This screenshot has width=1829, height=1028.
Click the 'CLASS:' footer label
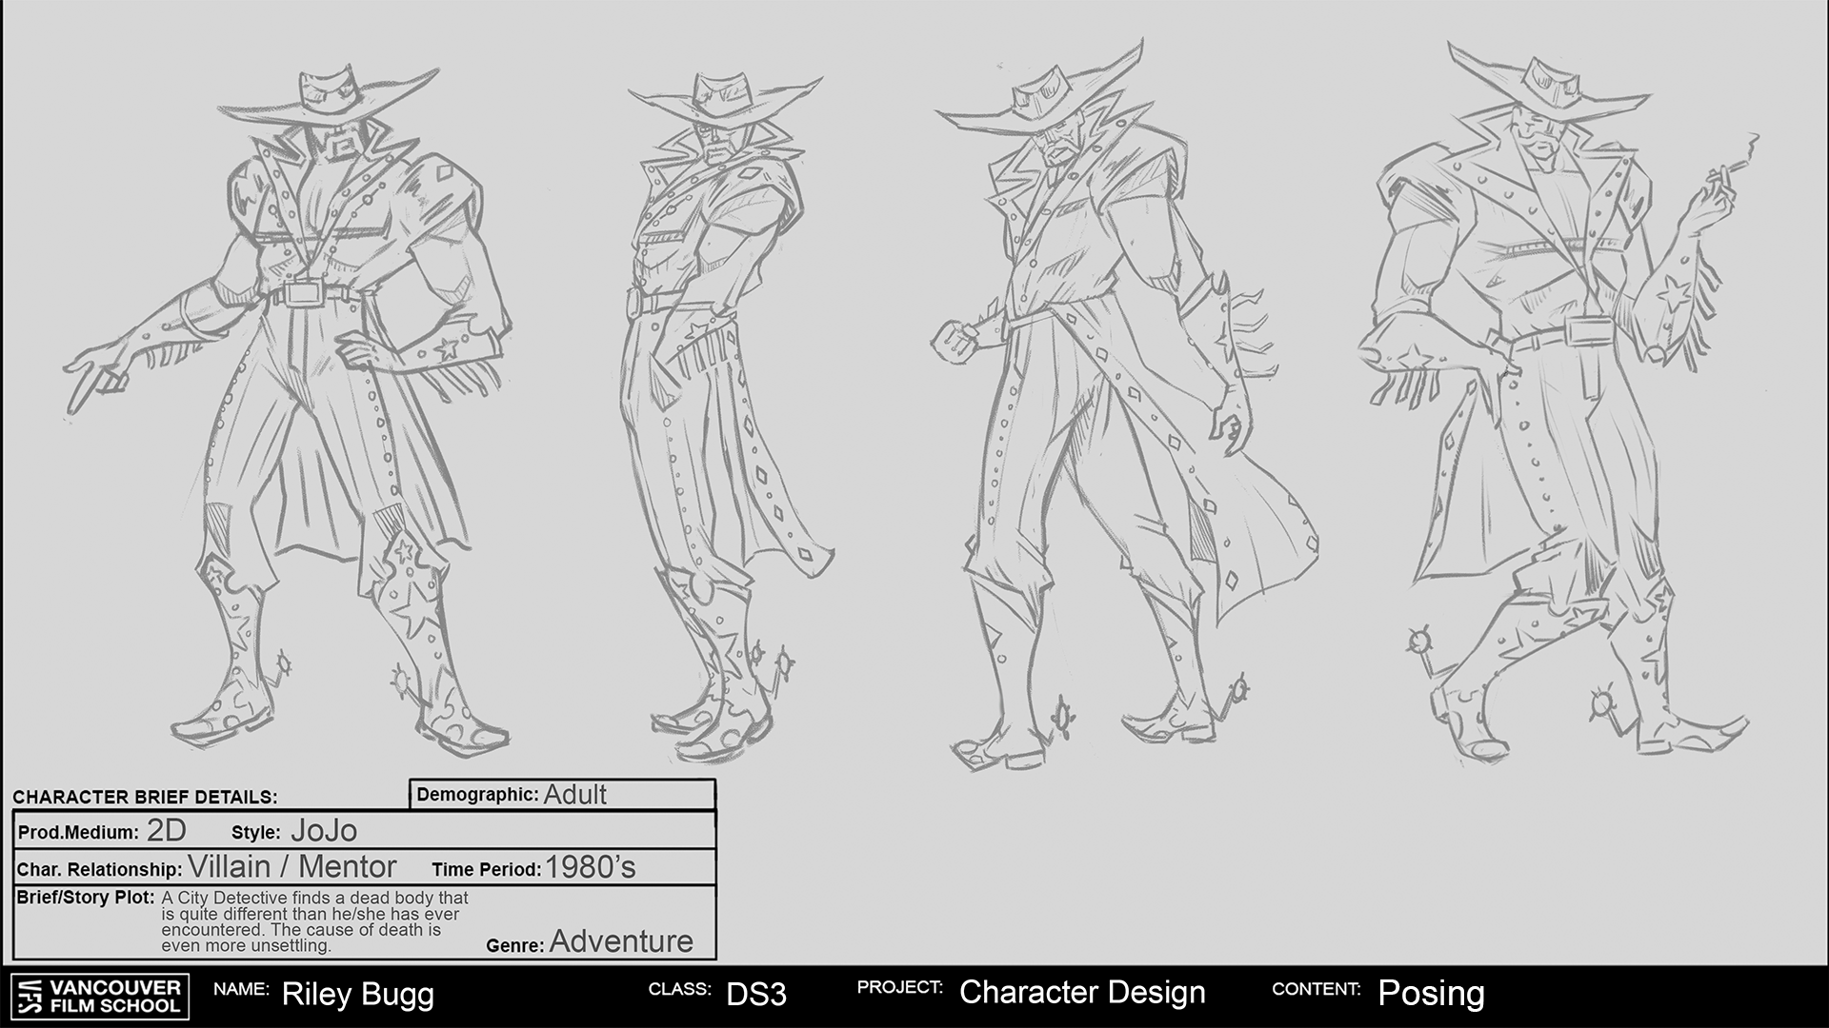(x=679, y=989)
